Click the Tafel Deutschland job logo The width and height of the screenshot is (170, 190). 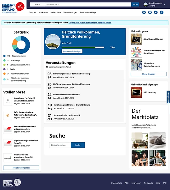(8, 115)
